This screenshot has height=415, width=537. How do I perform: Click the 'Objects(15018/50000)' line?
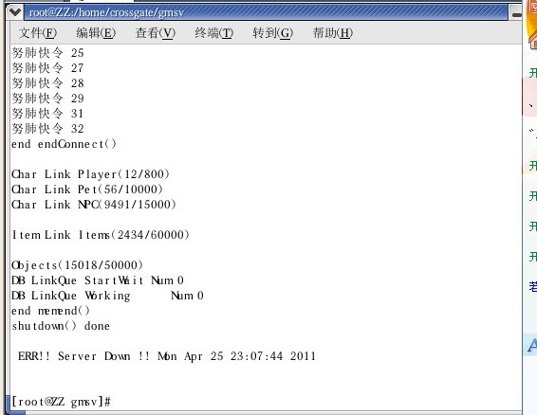click(x=78, y=265)
